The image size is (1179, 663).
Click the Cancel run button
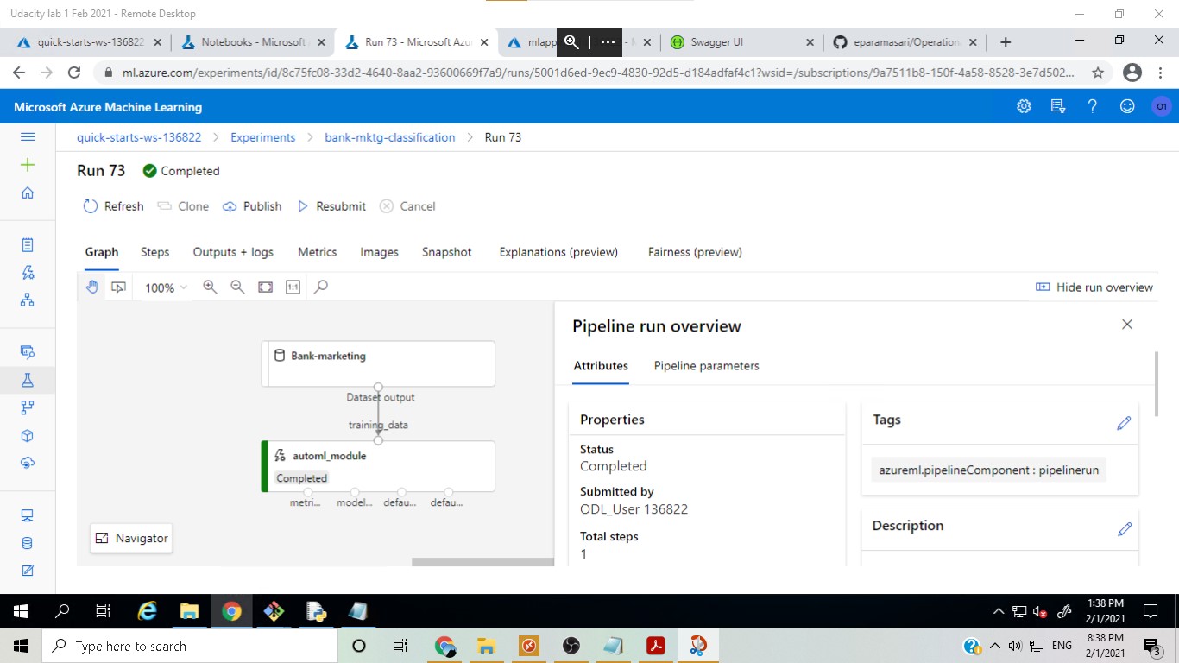click(x=407, y=206)
